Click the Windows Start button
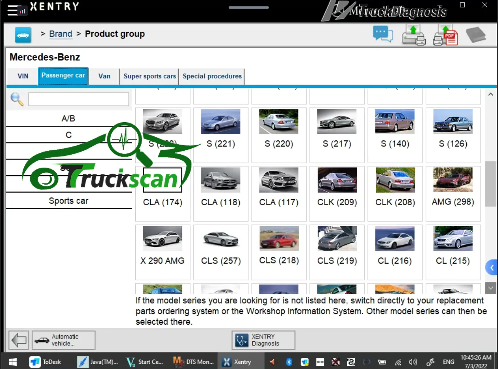The width and height of the screenshot is (498, 369). point(13,361)
